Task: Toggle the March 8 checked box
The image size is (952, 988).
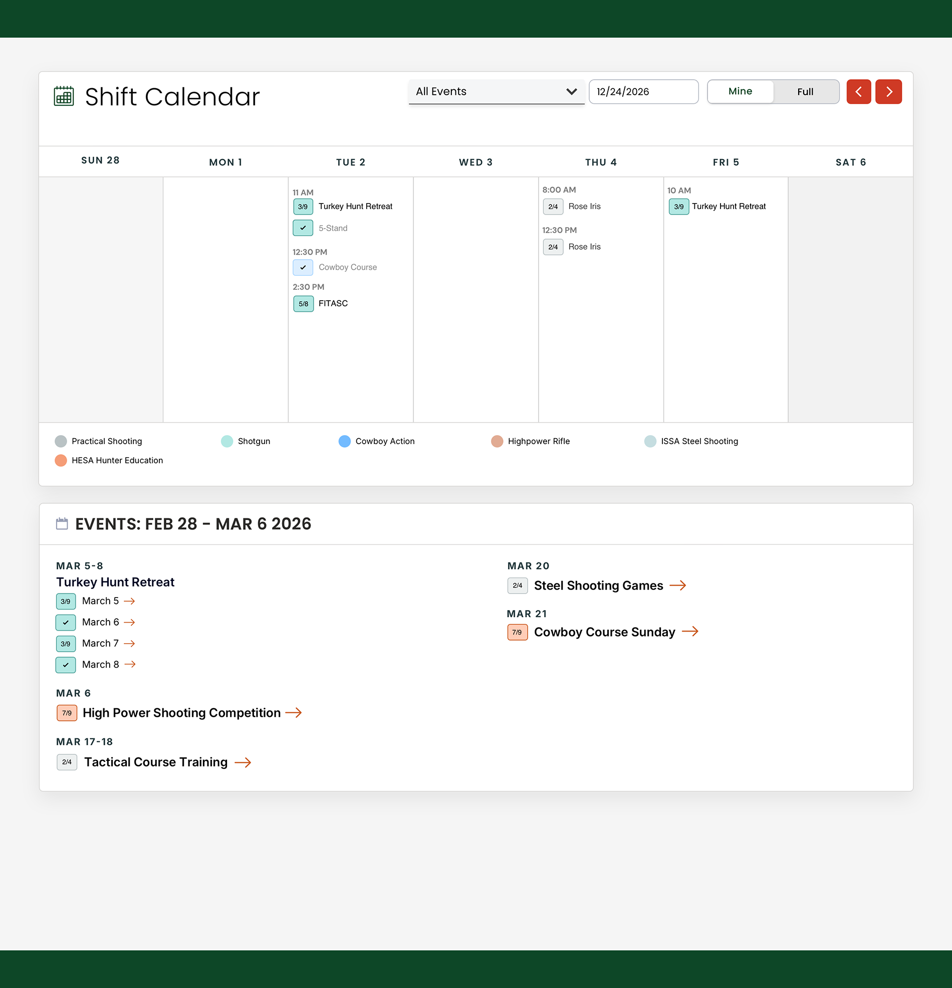Action: (x=66, y=665)
